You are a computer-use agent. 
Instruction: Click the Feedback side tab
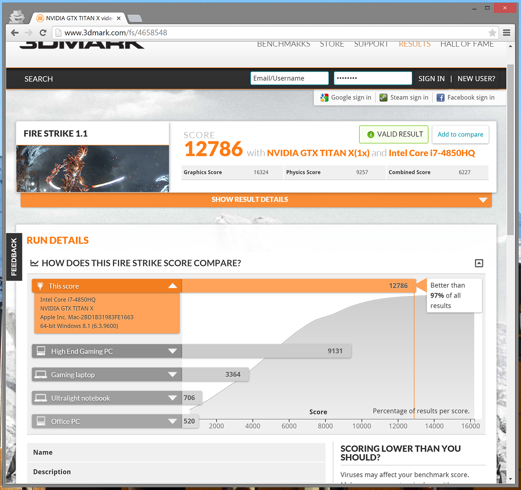14,257
